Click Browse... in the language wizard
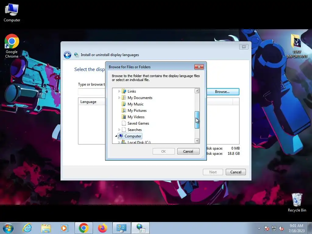This screenshot has height=234, width=312. pyautogui.click(x=223, y=92)
